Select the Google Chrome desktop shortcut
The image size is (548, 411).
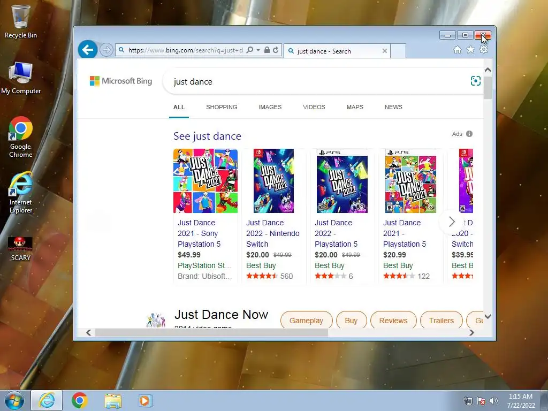21,137
